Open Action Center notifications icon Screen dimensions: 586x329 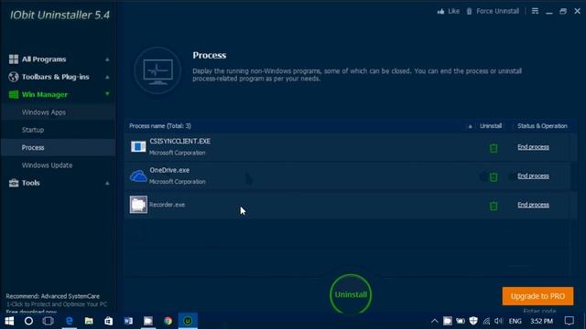point(570,321)
